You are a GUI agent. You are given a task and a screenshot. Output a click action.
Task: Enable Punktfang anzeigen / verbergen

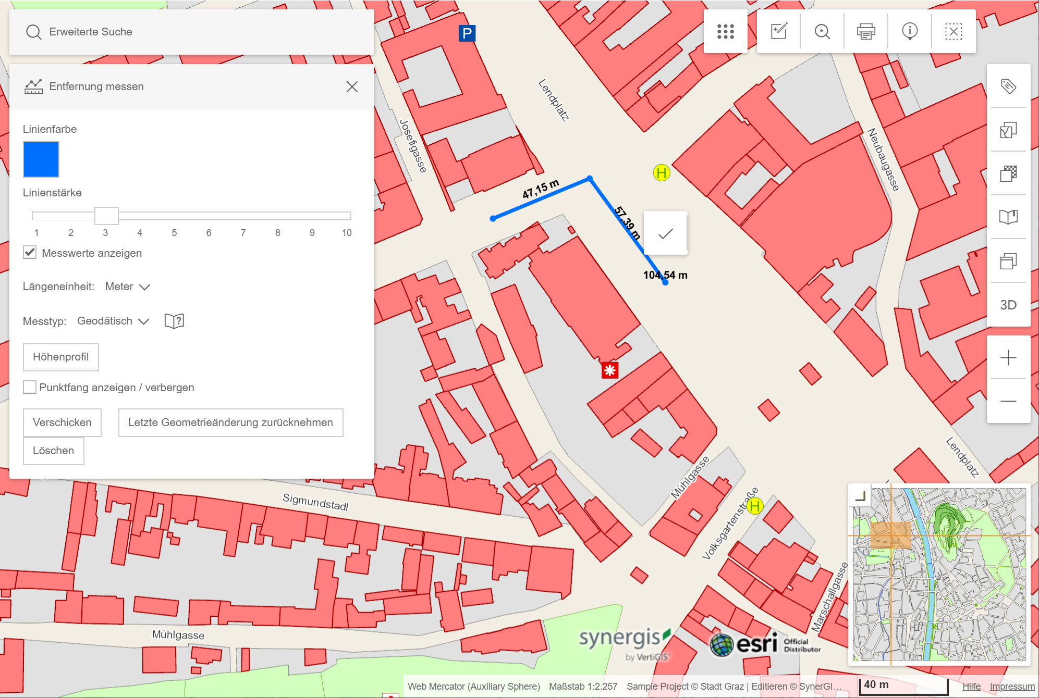pos(29,387)
